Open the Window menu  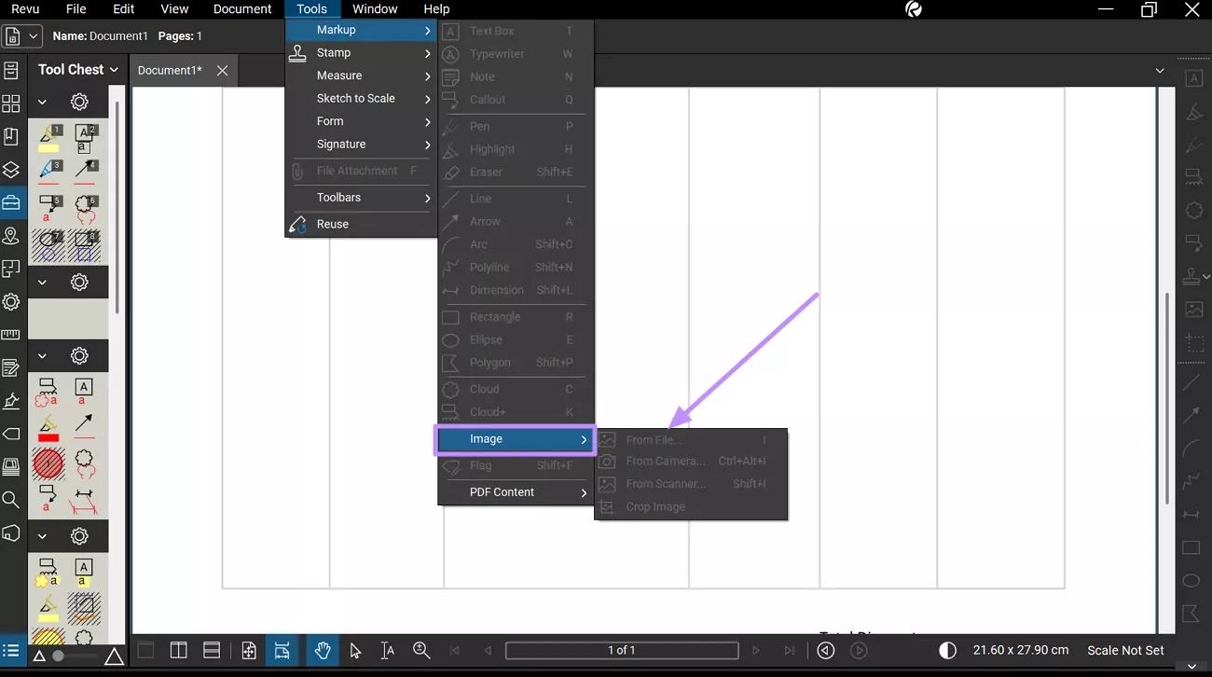[x=376, y=8]
